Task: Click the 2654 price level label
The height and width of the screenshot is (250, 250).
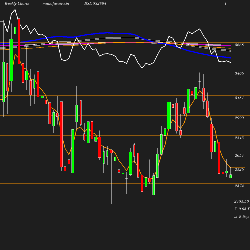Action: pyautogui.click(x=239, y=155)
